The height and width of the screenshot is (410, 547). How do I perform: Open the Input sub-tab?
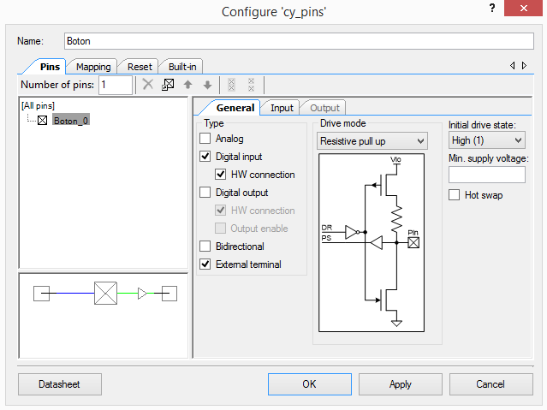click(x=282, y=108)
